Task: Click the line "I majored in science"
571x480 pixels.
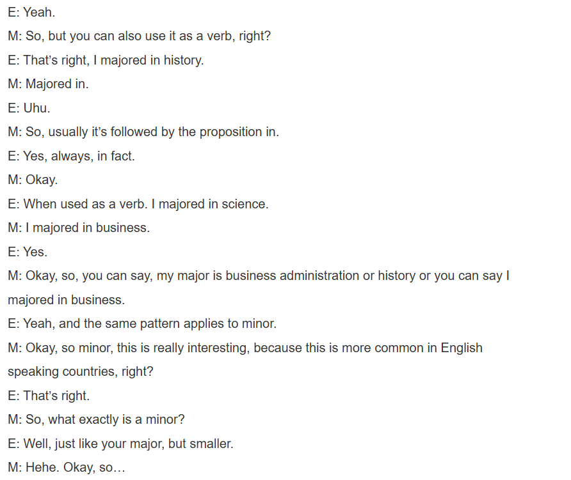Action: click(138, 204)
